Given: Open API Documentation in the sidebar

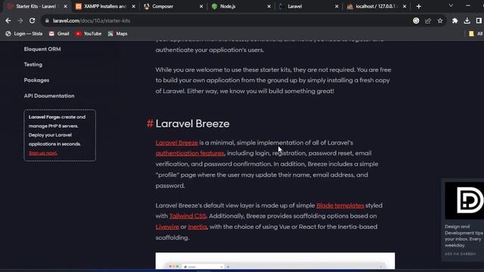Looking at the screenshot, I should click(49, 96).
